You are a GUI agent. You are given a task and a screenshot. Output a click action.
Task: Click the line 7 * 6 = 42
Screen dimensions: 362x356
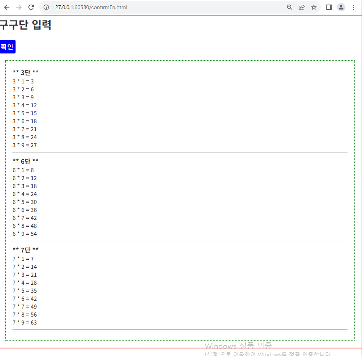click(x=25, y=299)
